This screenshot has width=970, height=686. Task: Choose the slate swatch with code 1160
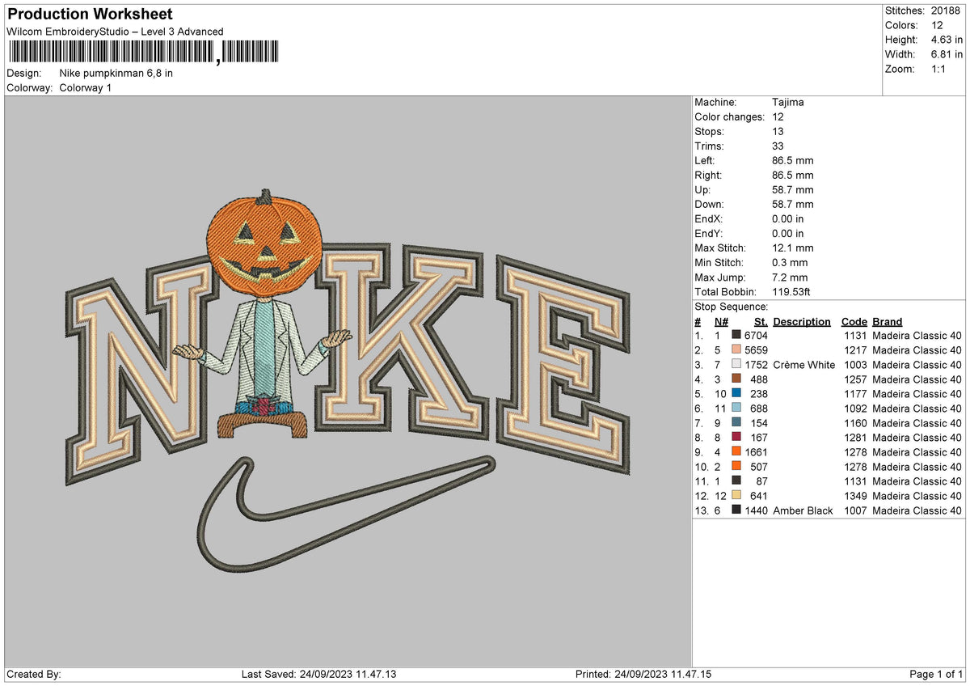[736, 422]
